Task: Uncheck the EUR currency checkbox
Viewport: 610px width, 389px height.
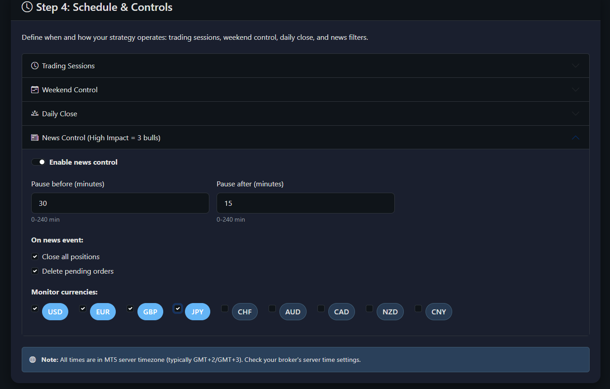Action: pyautogui.click(x=83, y=308)
